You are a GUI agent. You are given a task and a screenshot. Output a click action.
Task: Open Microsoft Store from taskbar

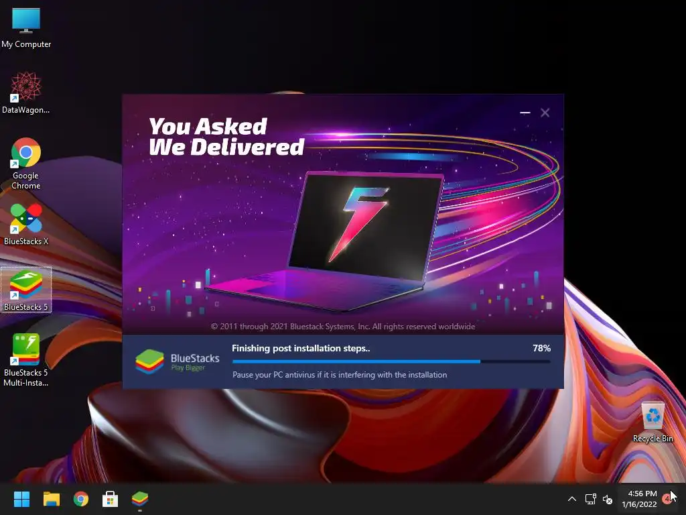pos(111,499)
